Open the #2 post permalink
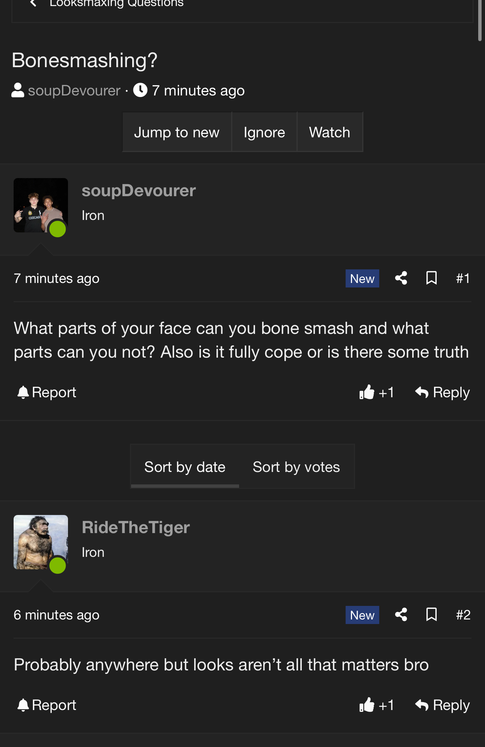This screenshot has width=485, height=747. [463, 615]
